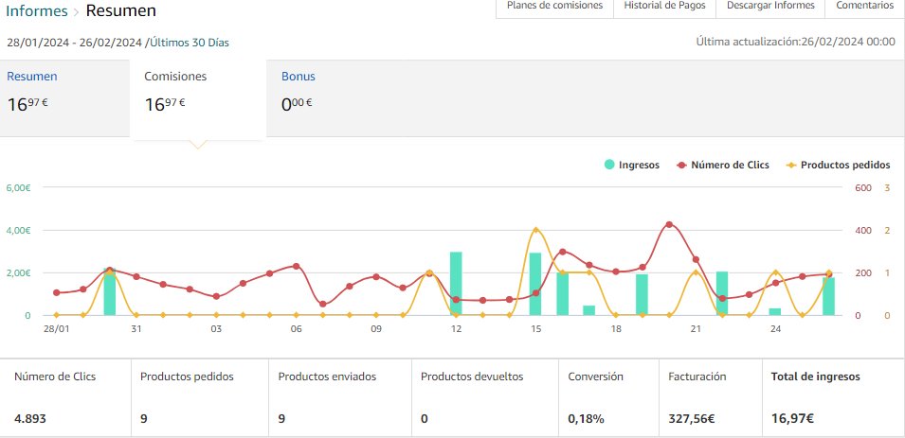Click the yellow Productos pedidos legend marker

point(791,165)
